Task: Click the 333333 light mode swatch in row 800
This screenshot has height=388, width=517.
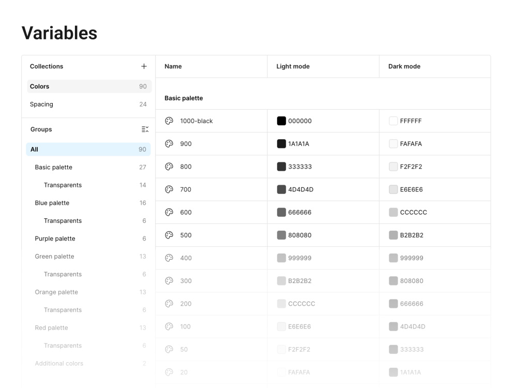Action: [281, 167]
